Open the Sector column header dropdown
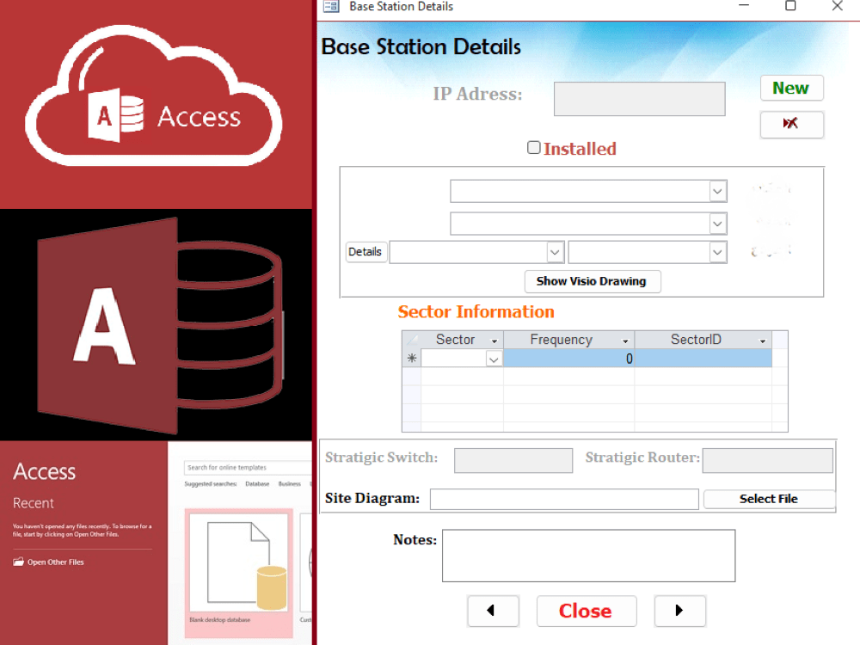Viewport: 860px width, 645px height. click(x=494, y=341)
